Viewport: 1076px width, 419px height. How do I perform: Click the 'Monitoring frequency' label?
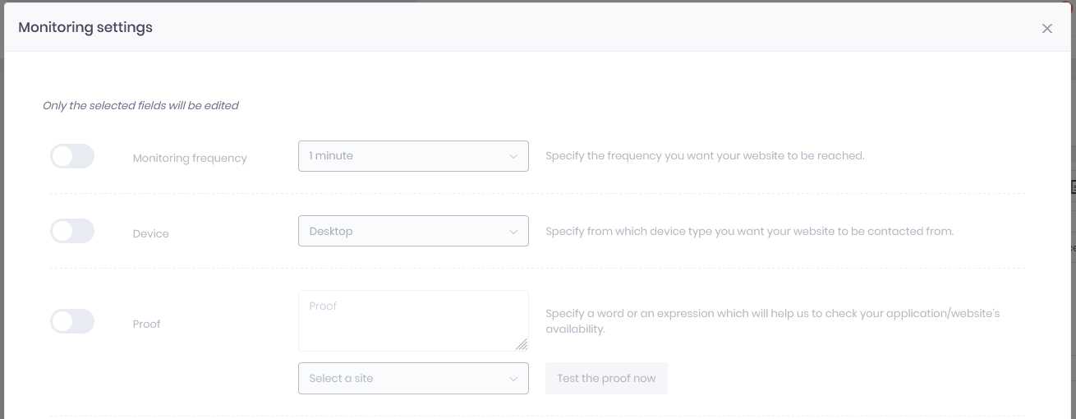click(190, 158)
